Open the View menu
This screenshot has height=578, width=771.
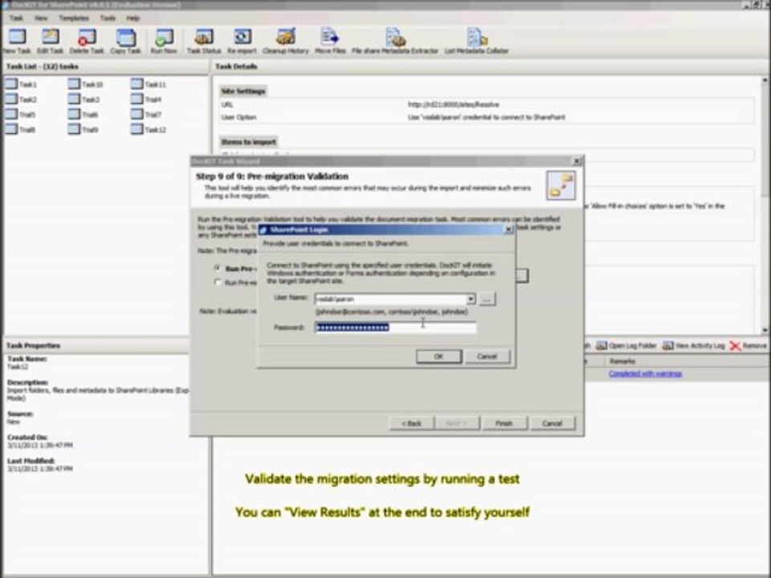coord(41,18)
